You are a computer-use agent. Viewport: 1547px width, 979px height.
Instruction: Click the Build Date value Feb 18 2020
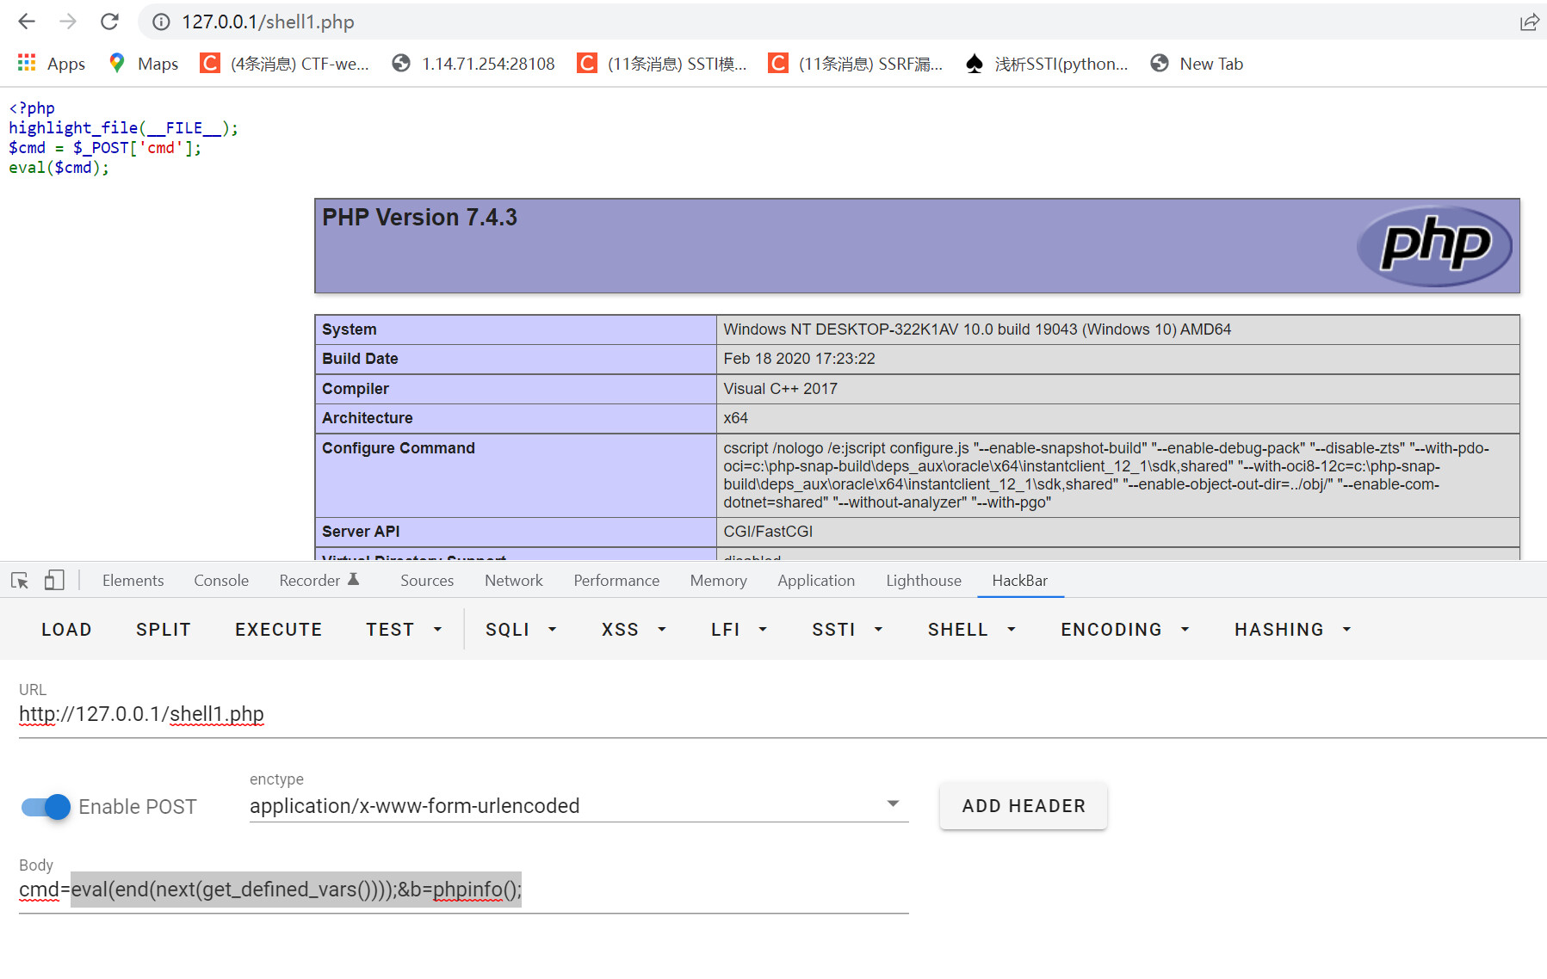tap(799, 359)
